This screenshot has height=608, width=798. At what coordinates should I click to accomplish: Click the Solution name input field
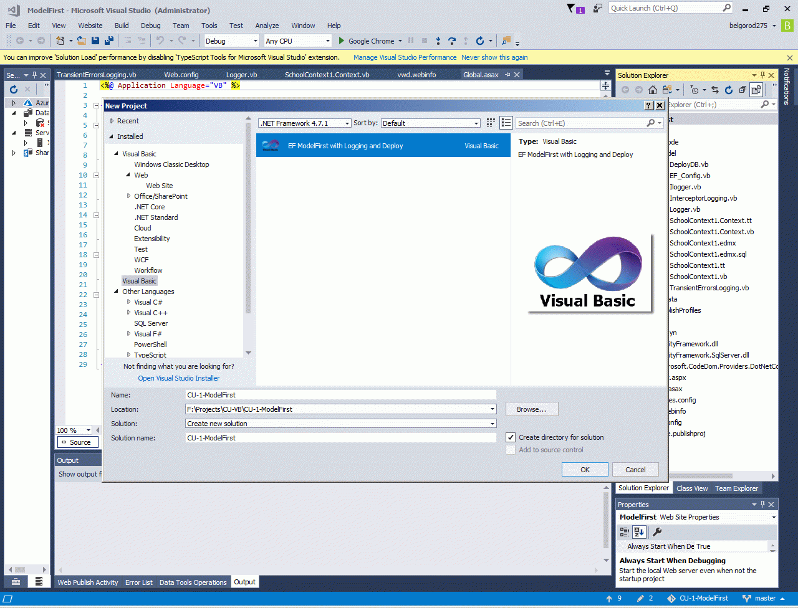pyautogui.click(x=341, y=438)
